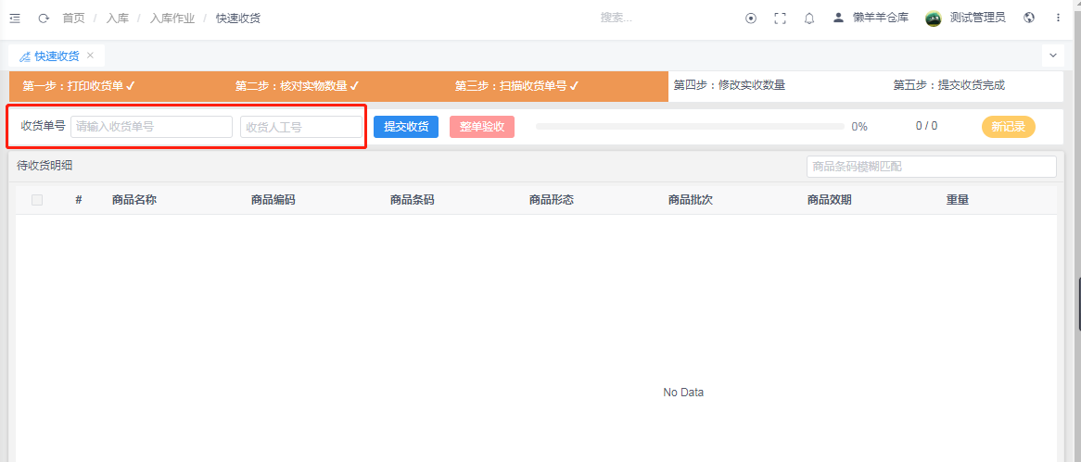Image resolution: width=1081 pixels, height=462 pixels.
Task: Click the 快速收货 breadcrumb
Action: tap(238, 19)
